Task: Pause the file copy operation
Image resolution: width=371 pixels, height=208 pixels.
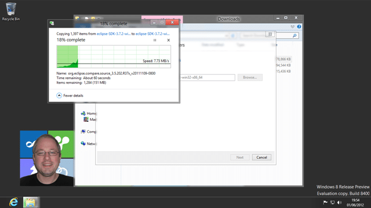Action: click(x=155, y=40)
